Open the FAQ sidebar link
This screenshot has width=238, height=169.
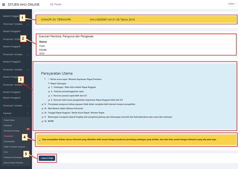point(6,151)
